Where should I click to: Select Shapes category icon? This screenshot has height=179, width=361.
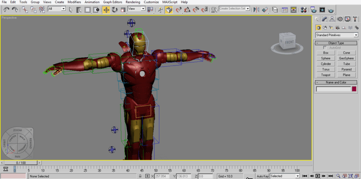point(325,28)
